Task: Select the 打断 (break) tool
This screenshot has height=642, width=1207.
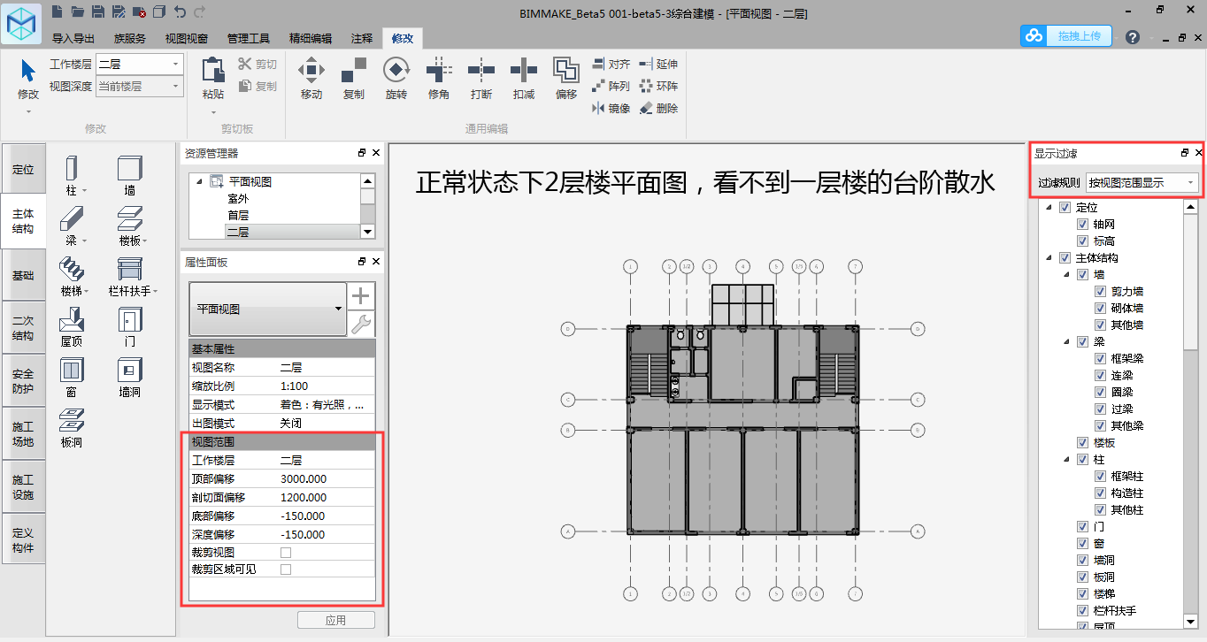Action: pos(481,79)
